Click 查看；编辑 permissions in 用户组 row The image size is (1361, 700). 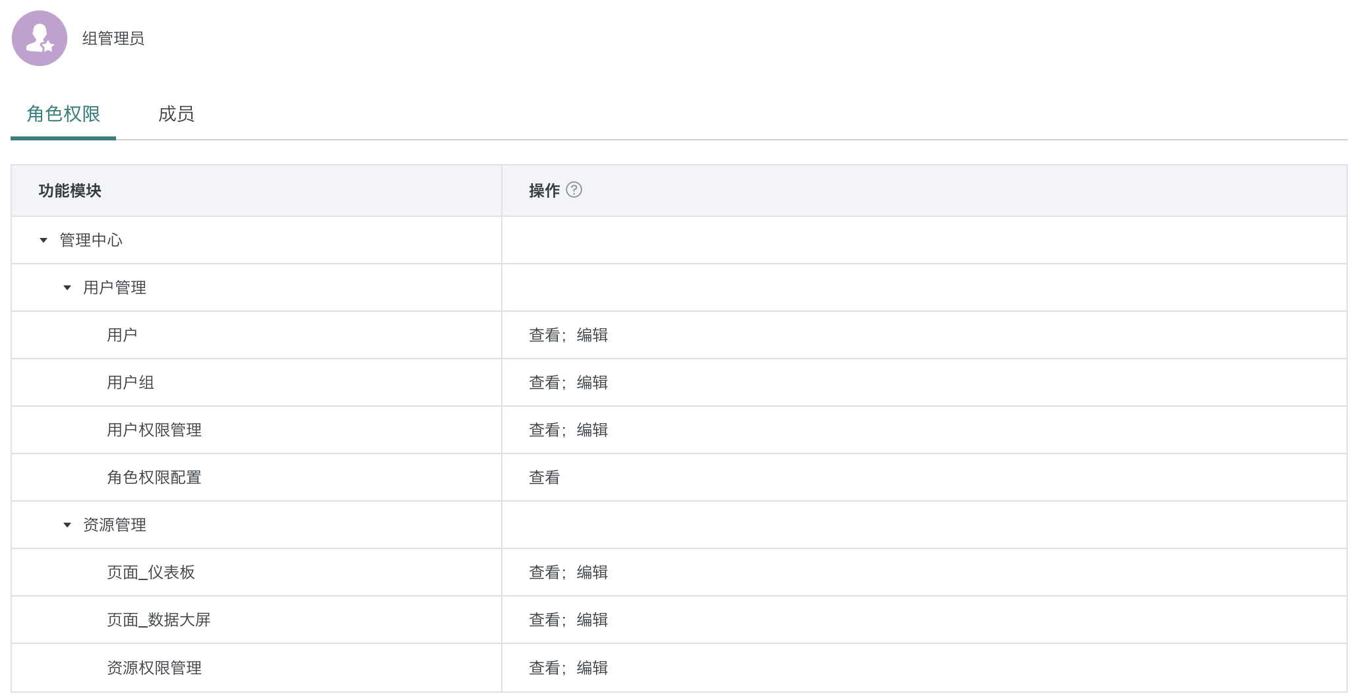click(x=568, y=383)
